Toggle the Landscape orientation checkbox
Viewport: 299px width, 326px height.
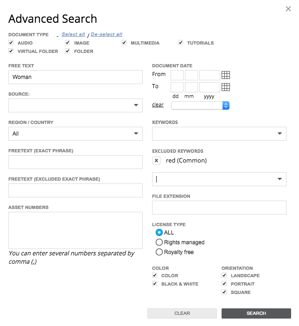tap(224, 275)
